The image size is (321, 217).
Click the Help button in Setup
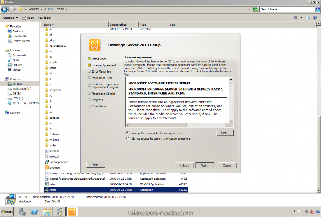(96, 165)
